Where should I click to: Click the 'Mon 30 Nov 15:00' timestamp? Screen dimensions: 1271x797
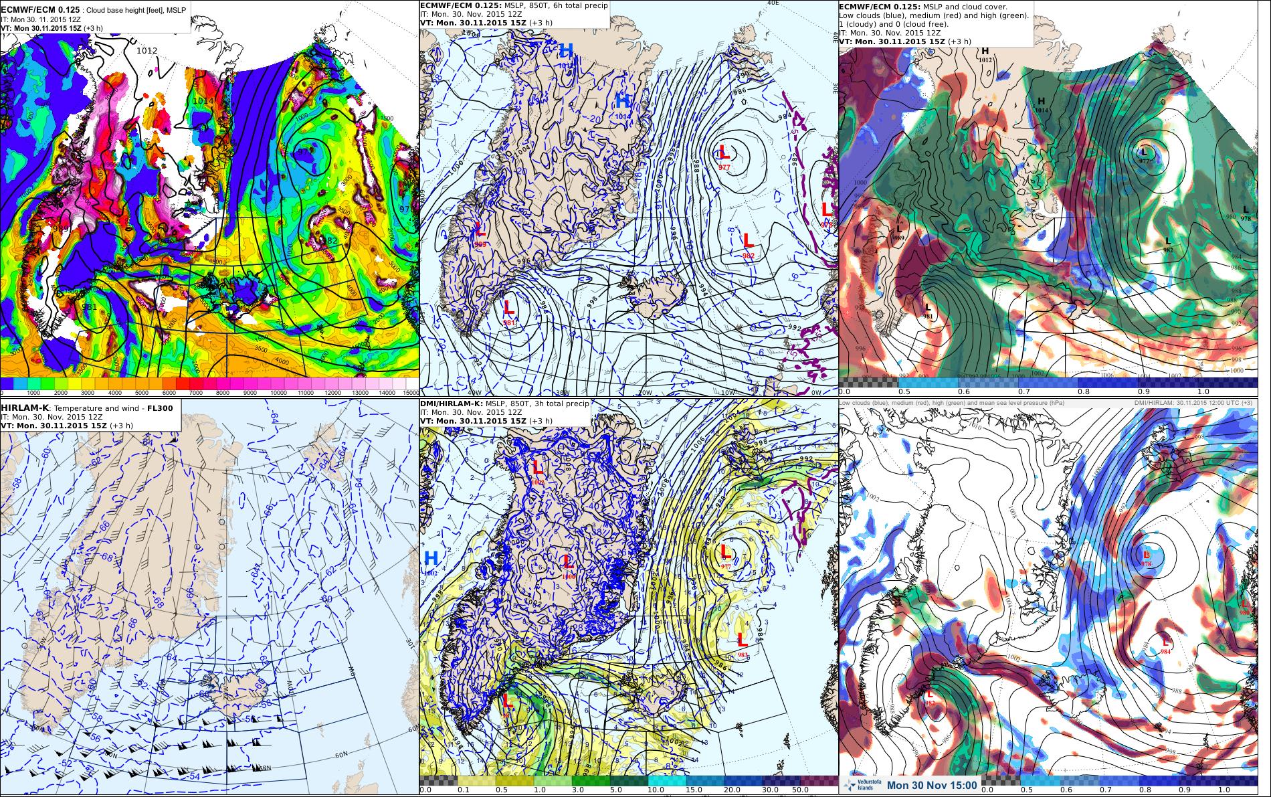point(932,786)
